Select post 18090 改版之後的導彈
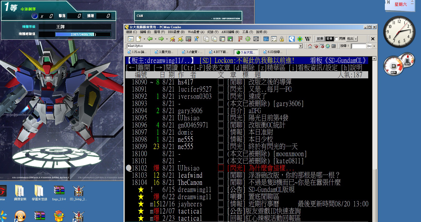421x222 pixels. point(247,82)
